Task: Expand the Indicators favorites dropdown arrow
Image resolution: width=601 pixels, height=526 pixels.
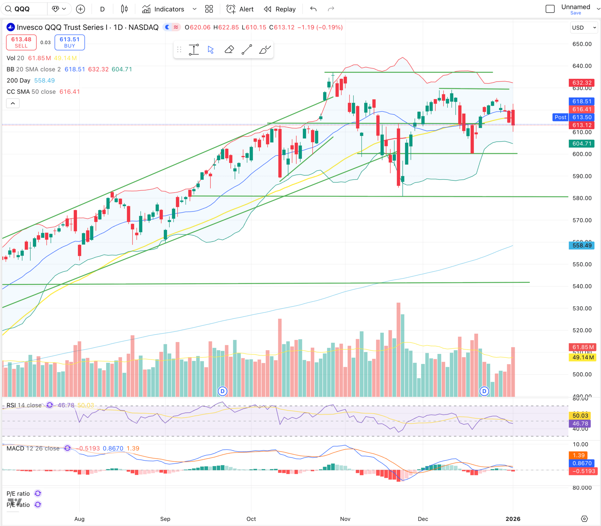Action: tap(194, 9)
